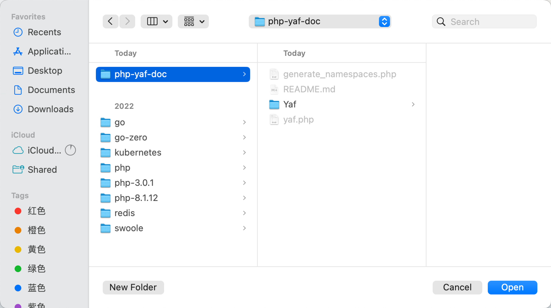Image resolution: width=551 pixels, height=308 pixels.
Task: Go to the Downloads folder
Action: pyautogui.click(x=50, y=109)
